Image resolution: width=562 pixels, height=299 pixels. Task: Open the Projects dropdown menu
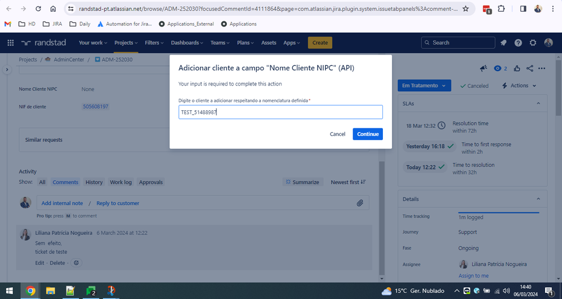[126, 43]
